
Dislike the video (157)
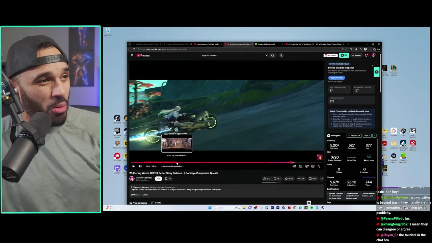point(277,179)
